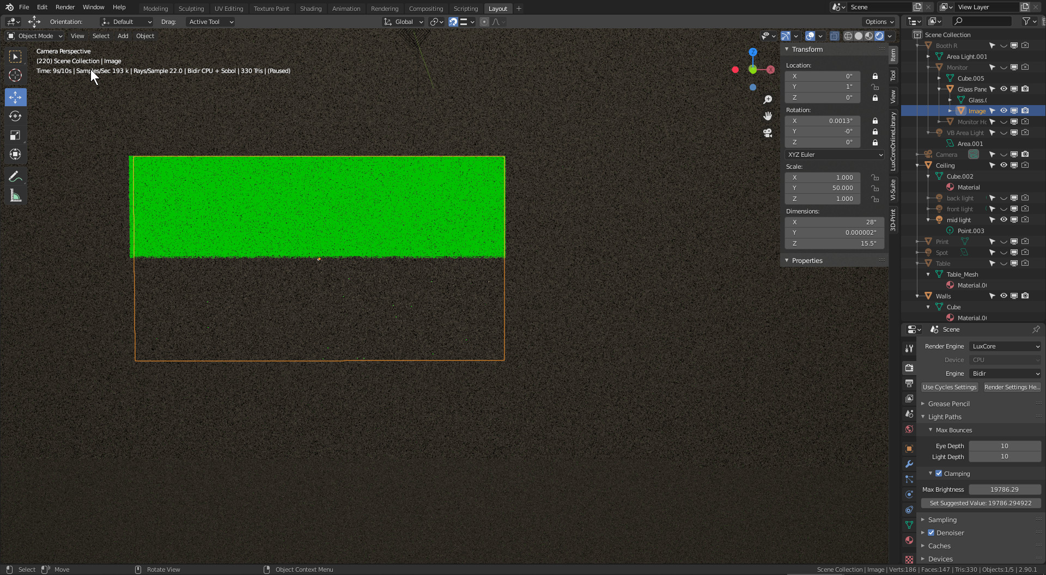Open the Render Engine LuxCore dropdown

click(1005, 346)
